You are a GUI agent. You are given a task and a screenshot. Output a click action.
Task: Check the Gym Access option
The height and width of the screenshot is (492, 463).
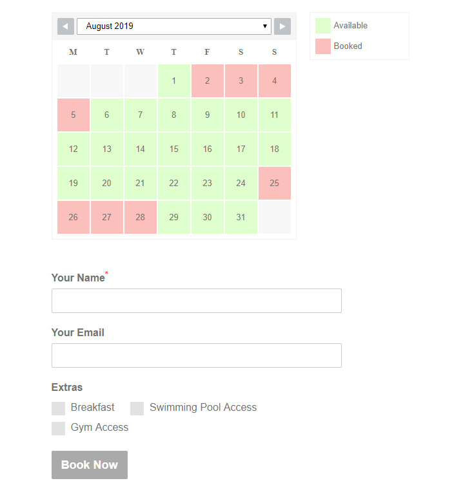59,428
